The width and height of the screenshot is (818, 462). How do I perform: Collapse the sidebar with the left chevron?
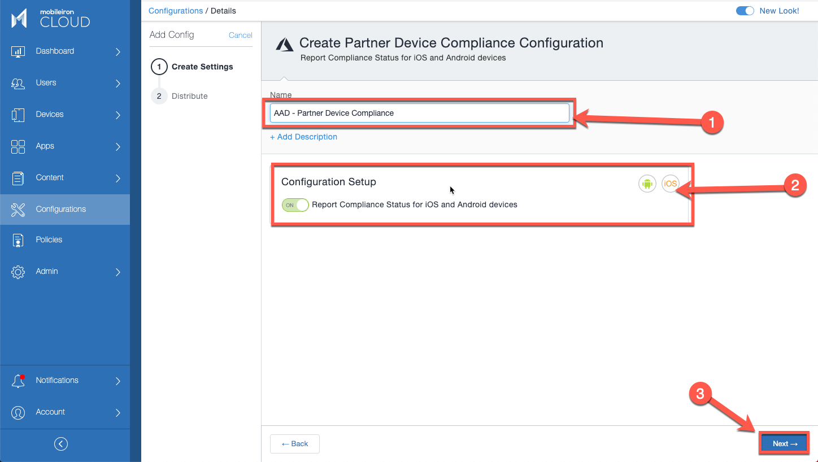pos(60,443)
